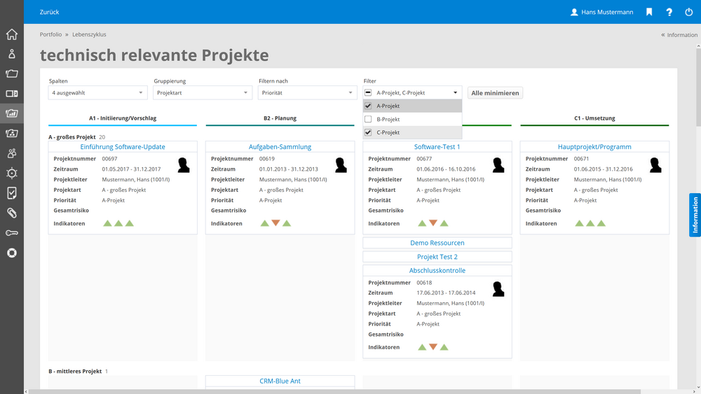Open the checklist document icon in sidebar
The width and height of the screenshot is (701, 394).
pos(11,193)
